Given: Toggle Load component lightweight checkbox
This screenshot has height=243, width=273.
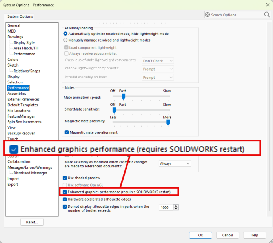Looking at the screenshot, I should (x=66, y=47).
